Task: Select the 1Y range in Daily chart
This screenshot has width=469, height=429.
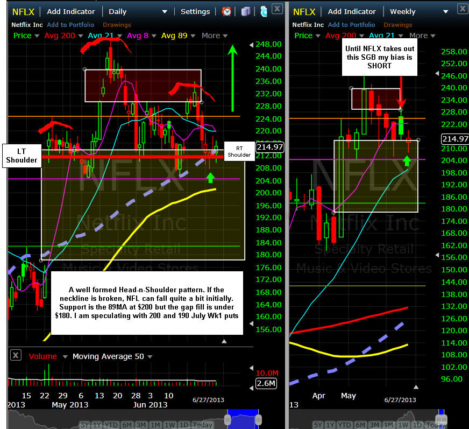Action: 97,425
